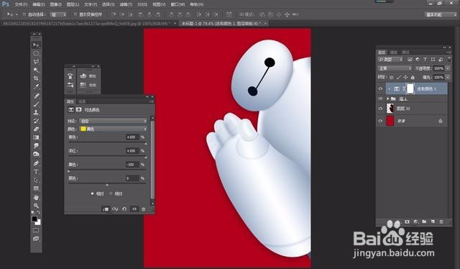Image resolution: width=460 pixels, height=269 pixels.
Task: Click the foreground color swatch
Action: click(x=34, y=219)
